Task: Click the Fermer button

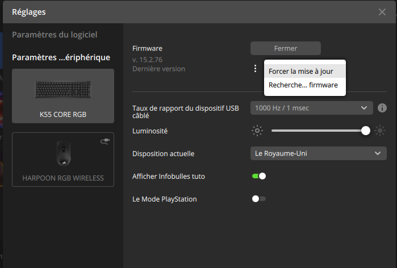Action: point(286,48)
